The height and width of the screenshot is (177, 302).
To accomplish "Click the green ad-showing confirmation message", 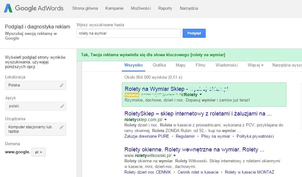I will (153, 55).
